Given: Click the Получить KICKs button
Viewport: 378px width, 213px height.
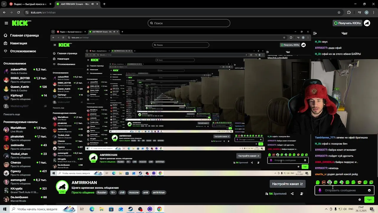Looking at the screenshot, I should [x=347, y=23].
